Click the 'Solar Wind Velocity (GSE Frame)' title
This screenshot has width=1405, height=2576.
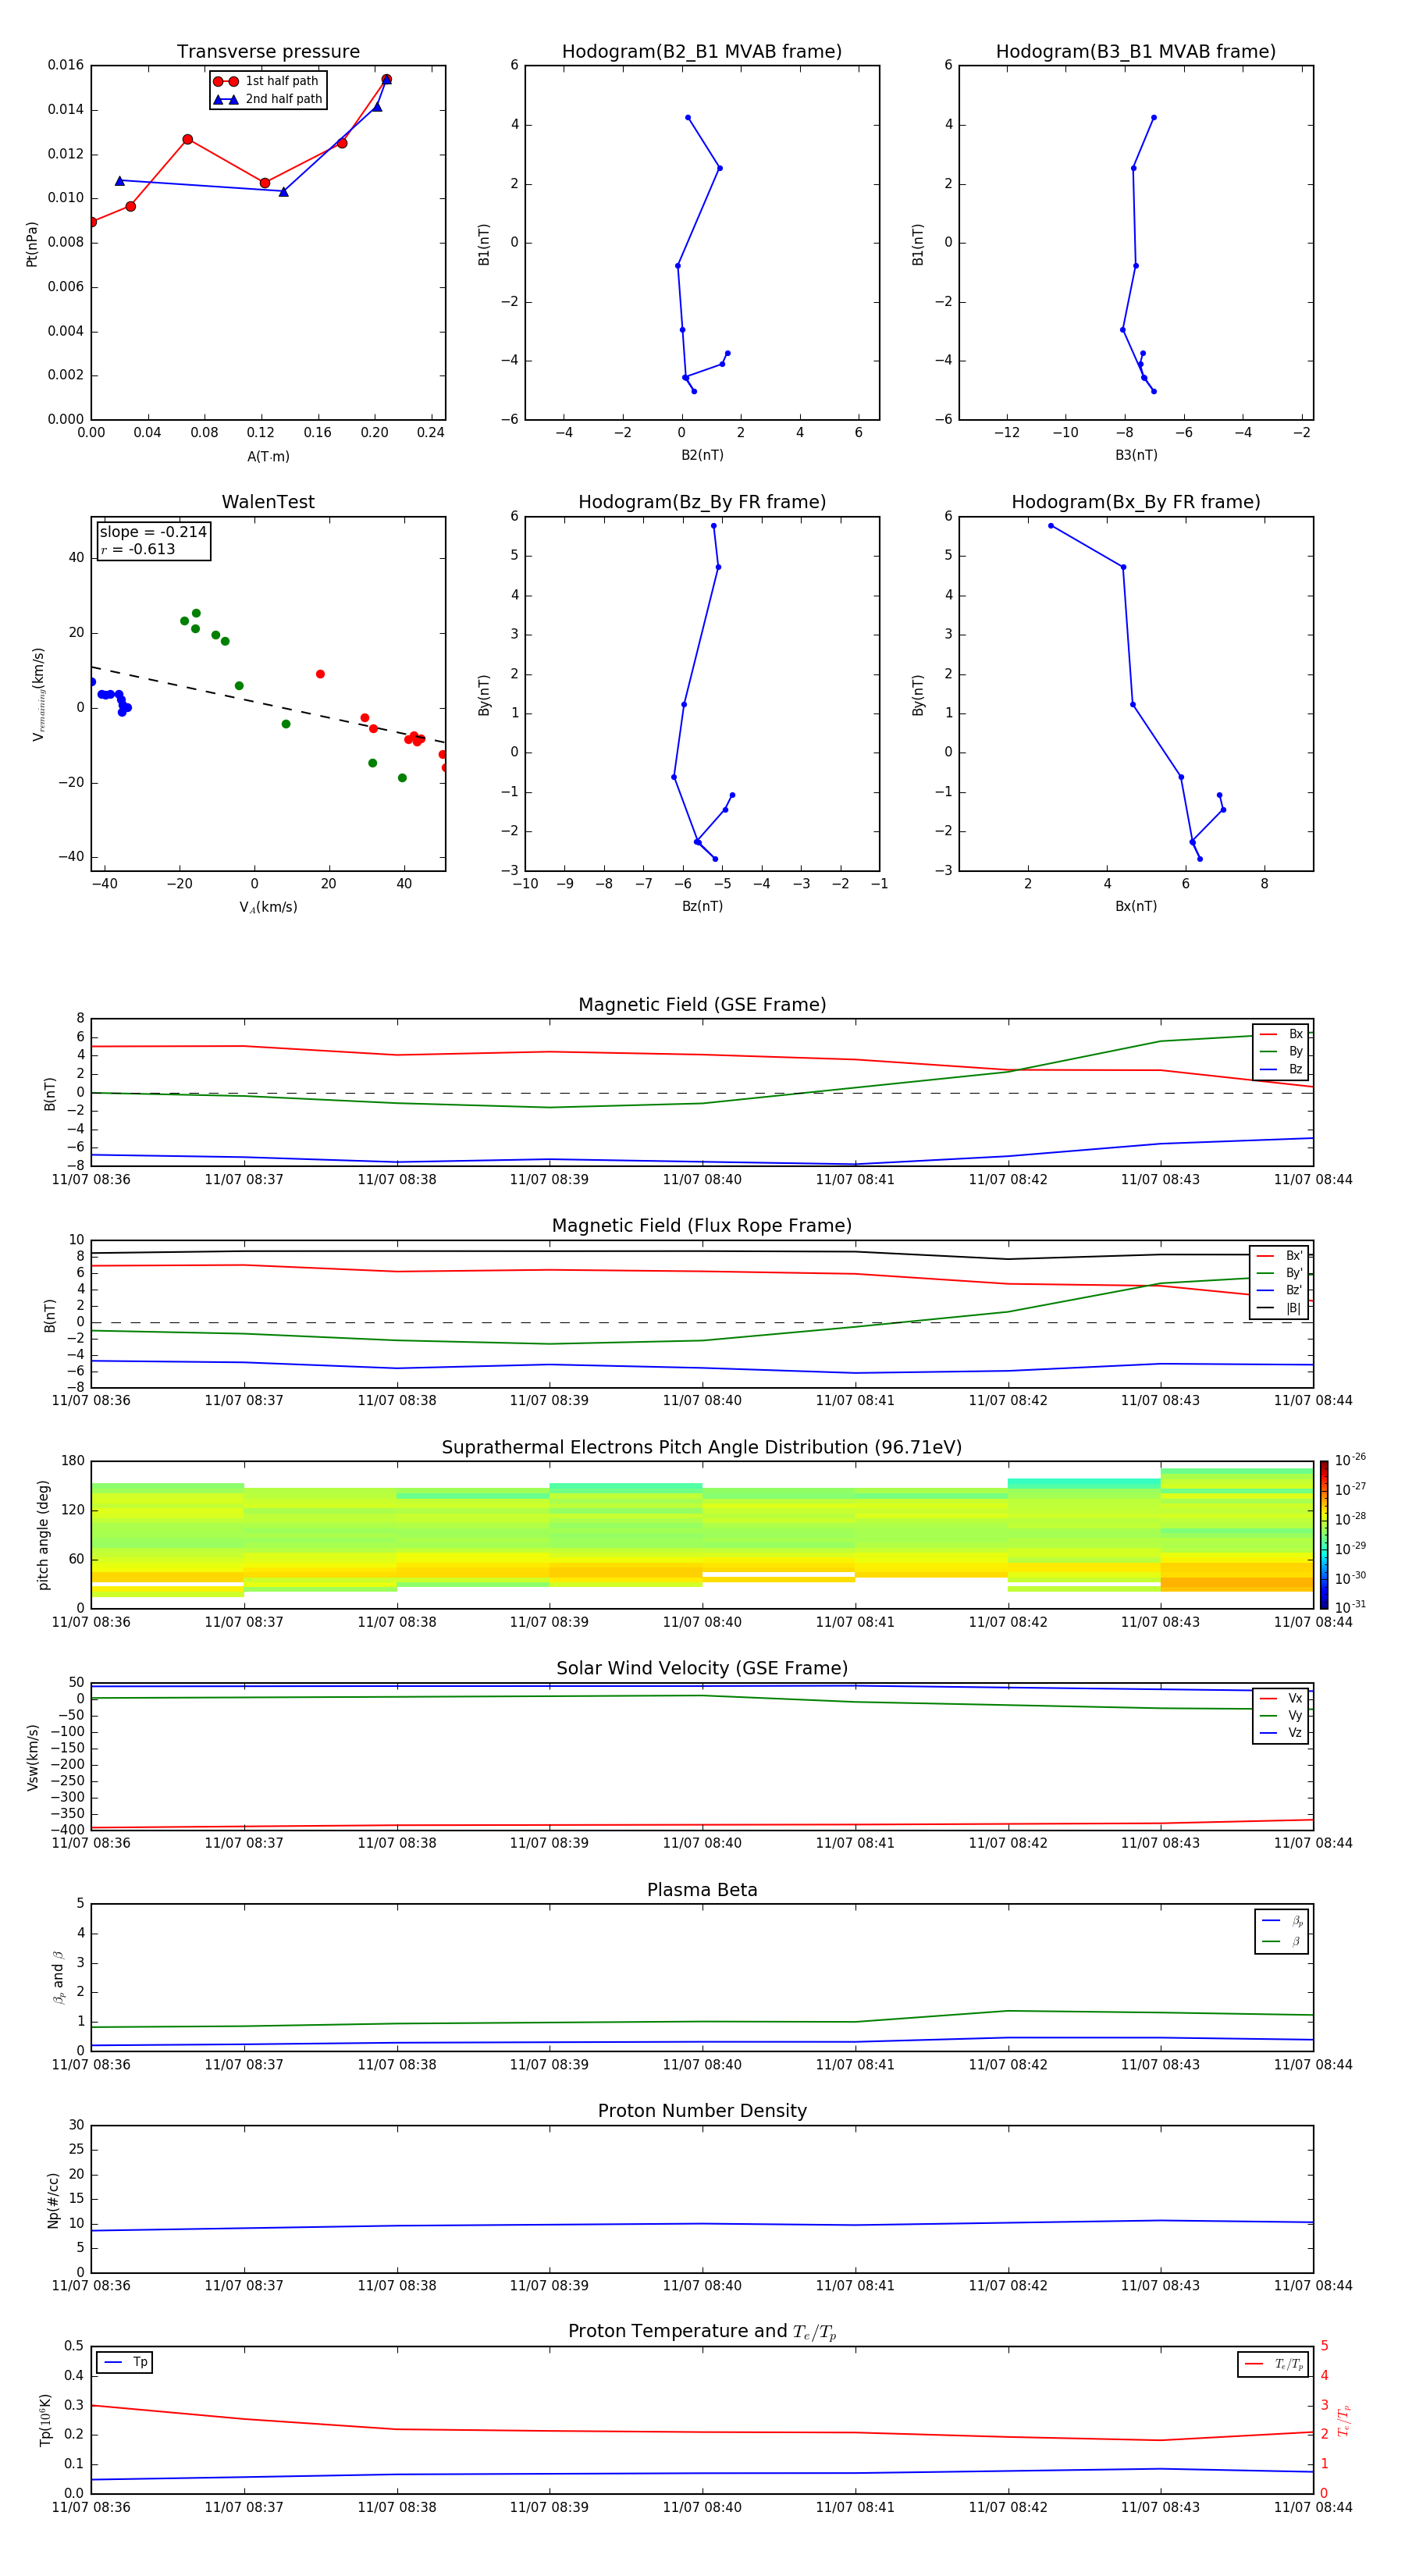click(x=702, y=1669)
